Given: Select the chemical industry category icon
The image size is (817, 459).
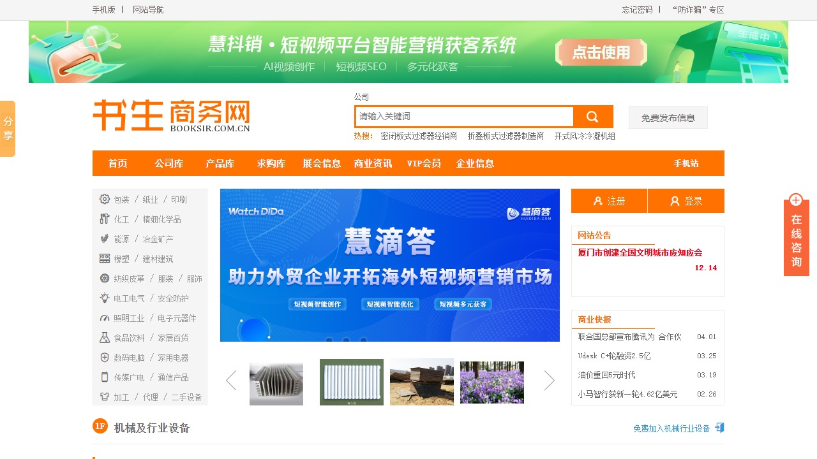Looking at the screenshot, I should [x=105, y=219].
